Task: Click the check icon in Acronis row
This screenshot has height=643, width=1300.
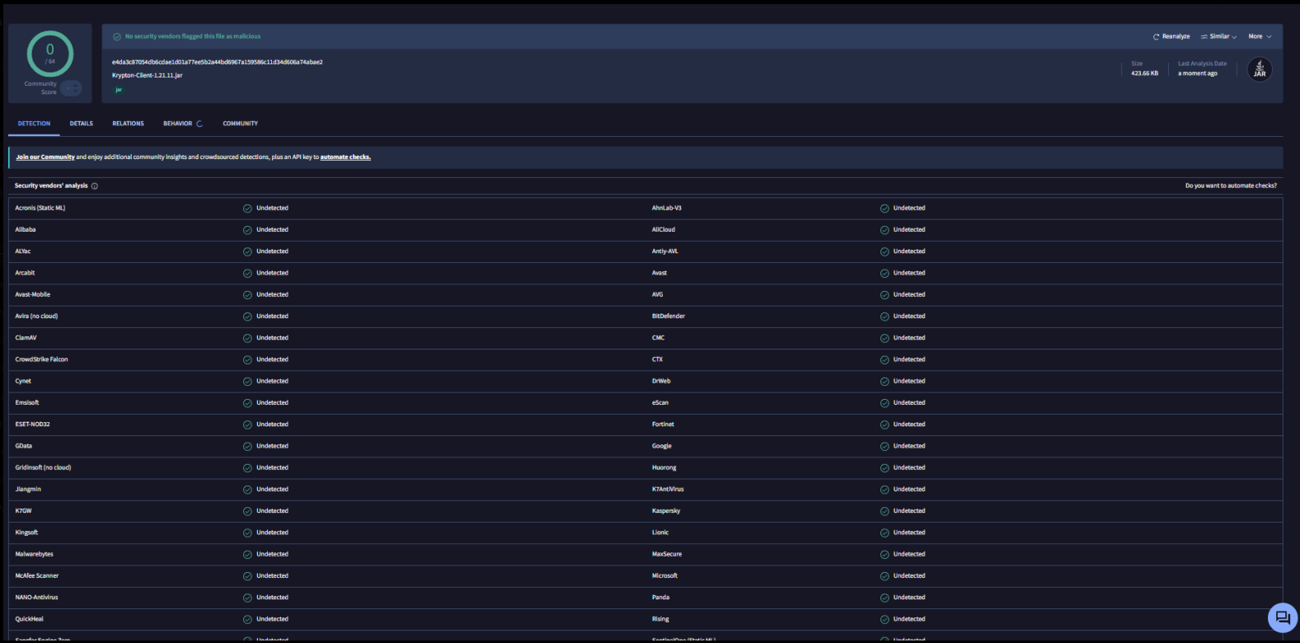Action: tap(247, 208)
